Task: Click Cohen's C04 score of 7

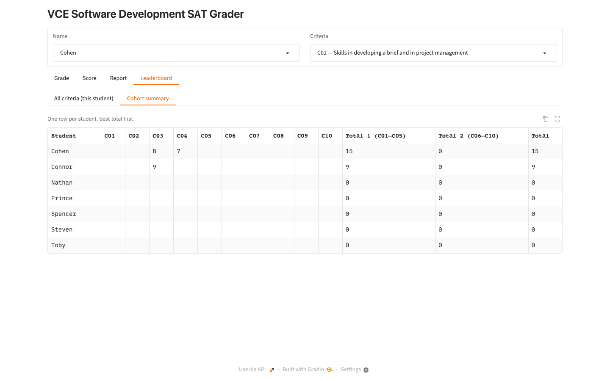Action: pyautogui.click(x=186, y=152)
